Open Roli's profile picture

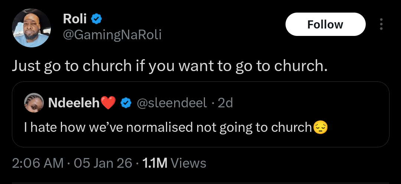(x=31, y=28)
